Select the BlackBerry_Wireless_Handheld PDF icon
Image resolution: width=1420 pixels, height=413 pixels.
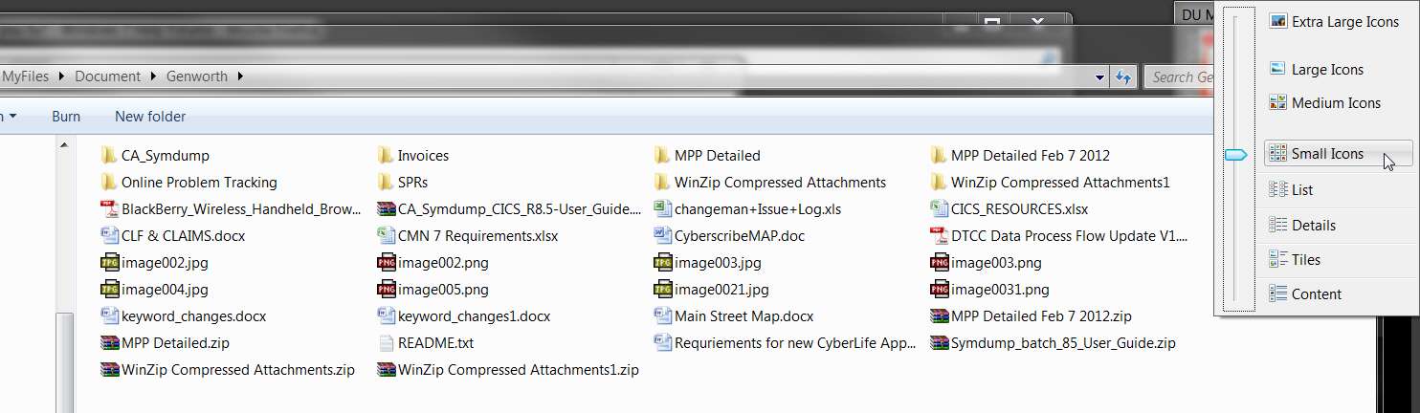click(x=108, y=208)
